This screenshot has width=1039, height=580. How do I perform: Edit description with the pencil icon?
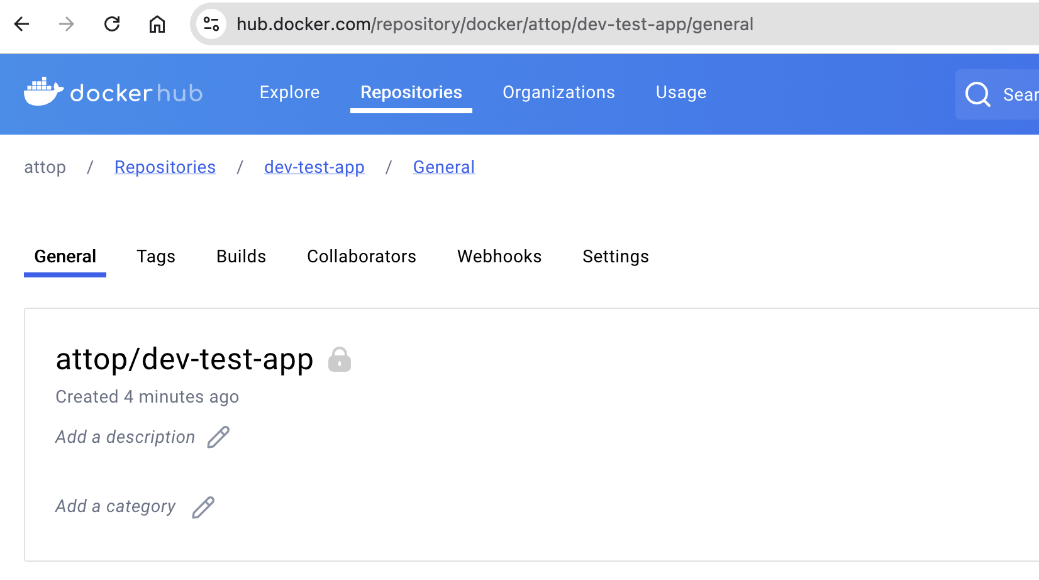pos(218,437)
